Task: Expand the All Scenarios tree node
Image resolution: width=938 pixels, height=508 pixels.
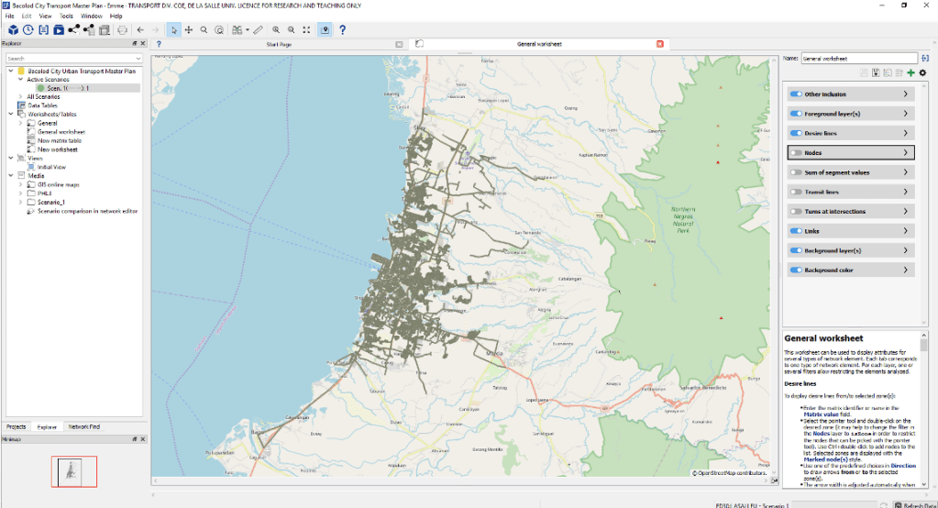Action: [20, 96]
